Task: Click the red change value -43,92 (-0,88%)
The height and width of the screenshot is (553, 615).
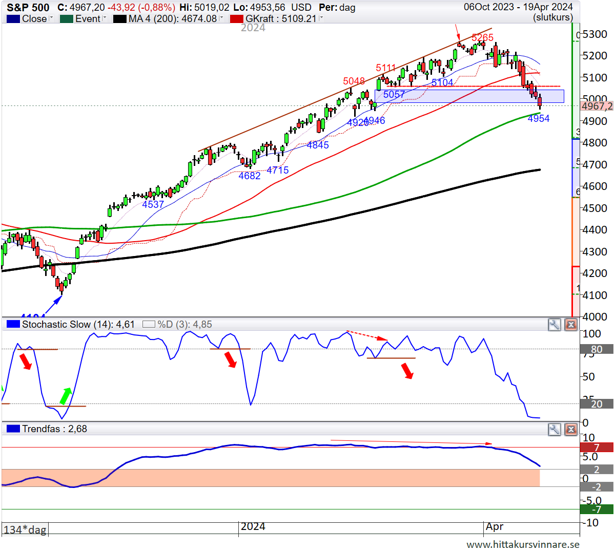Action: click(x=141, y=8)
